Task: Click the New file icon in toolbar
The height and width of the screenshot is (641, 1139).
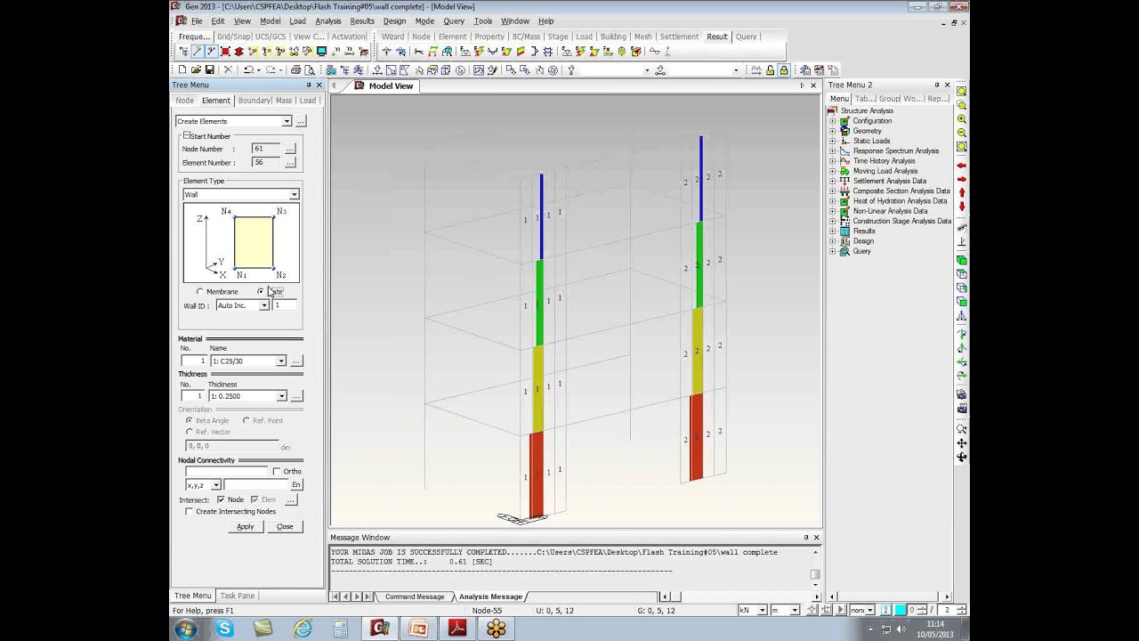Action: tap(182, 69)
